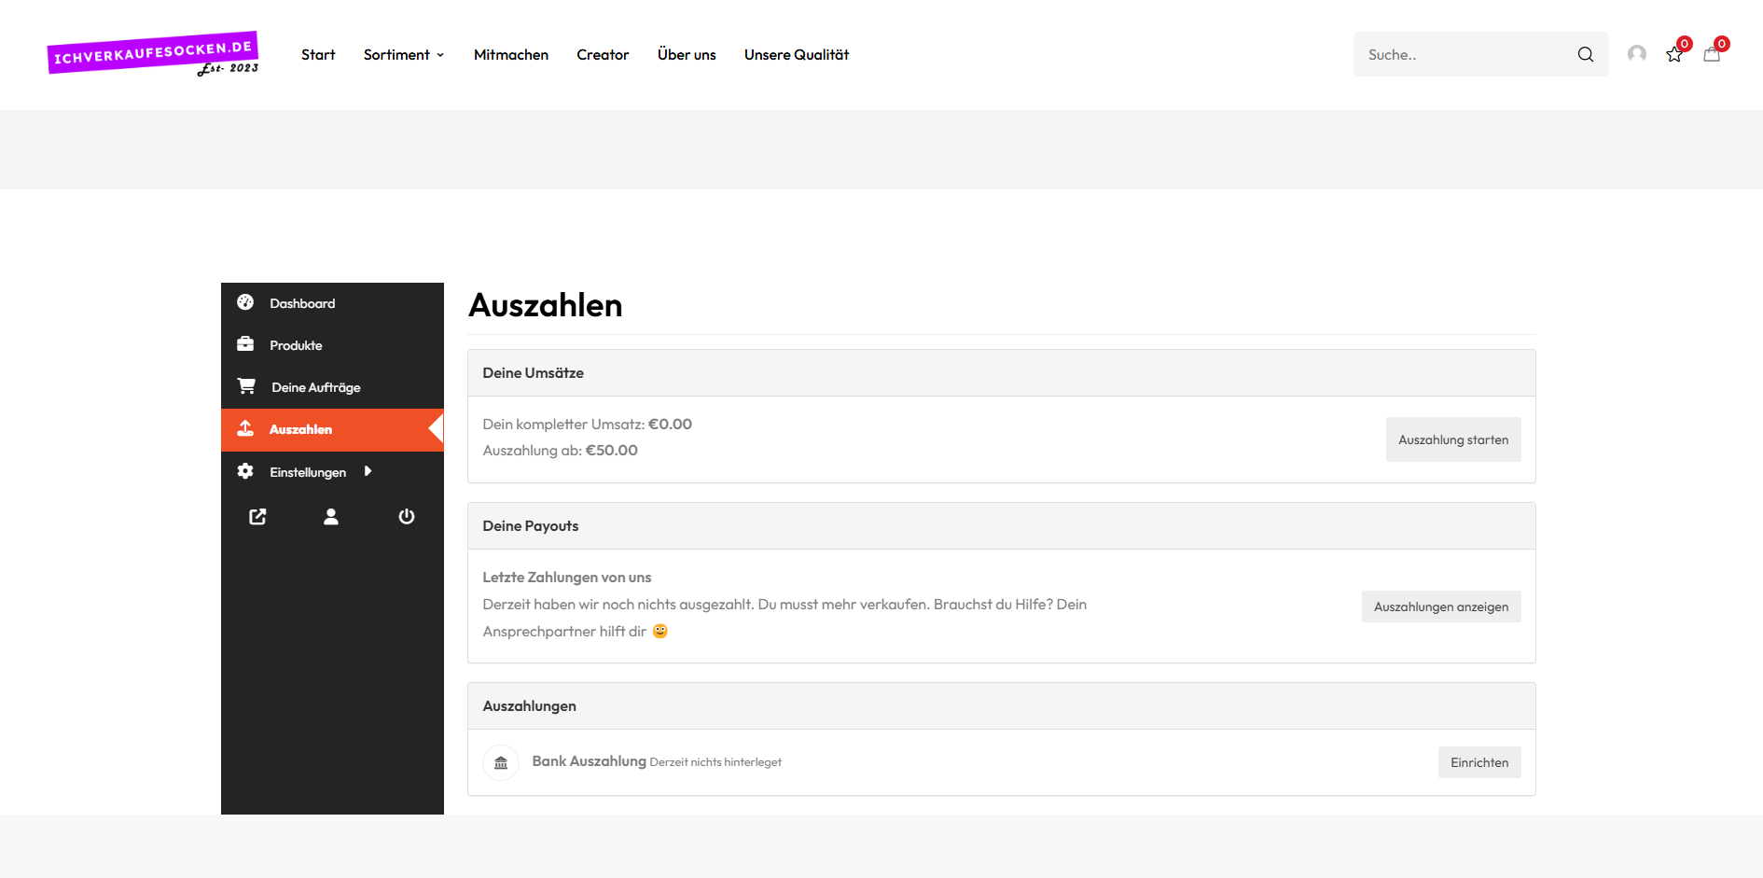1763x878 pixels.
Task: Click the bank building icon
Action: click(501, 763)
